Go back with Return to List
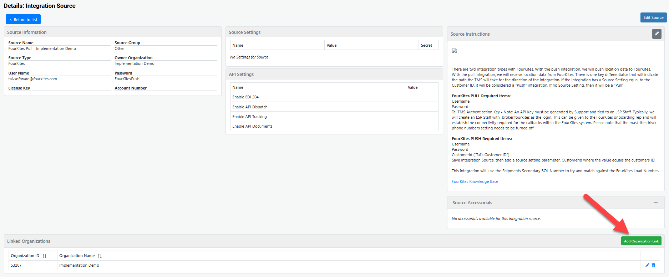669x277 pixels. tap(23, 19)
